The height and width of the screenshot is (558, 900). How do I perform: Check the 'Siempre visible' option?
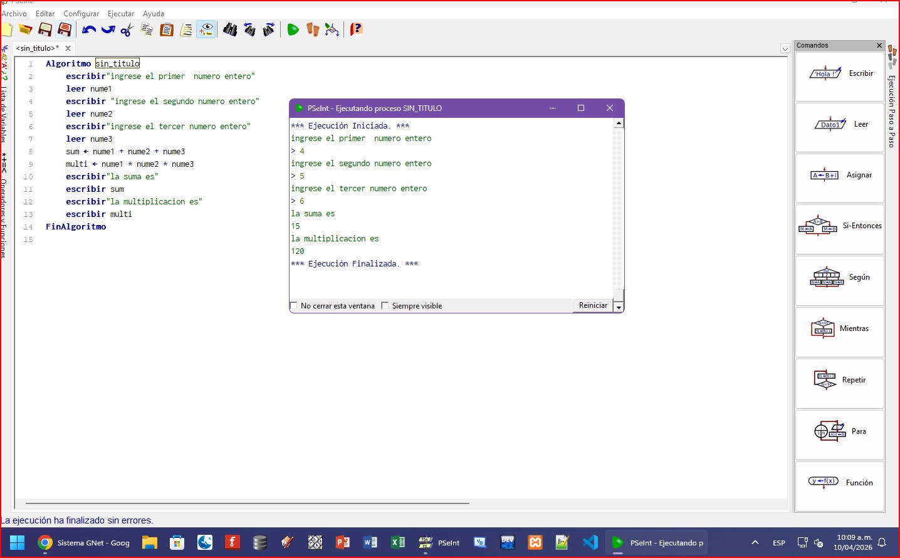385,306
